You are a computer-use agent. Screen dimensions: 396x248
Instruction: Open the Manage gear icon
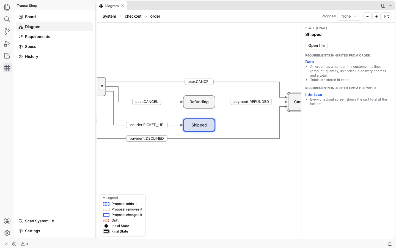click(x=7, y=233)
